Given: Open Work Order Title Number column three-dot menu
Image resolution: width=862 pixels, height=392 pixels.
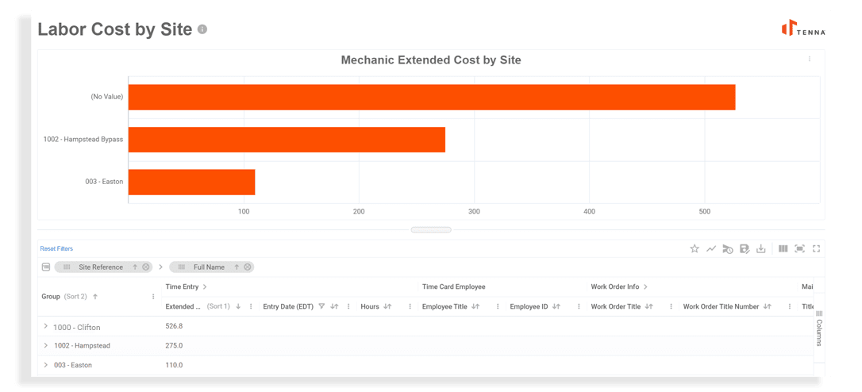Looking at the screenshot, I should (790, 306).
